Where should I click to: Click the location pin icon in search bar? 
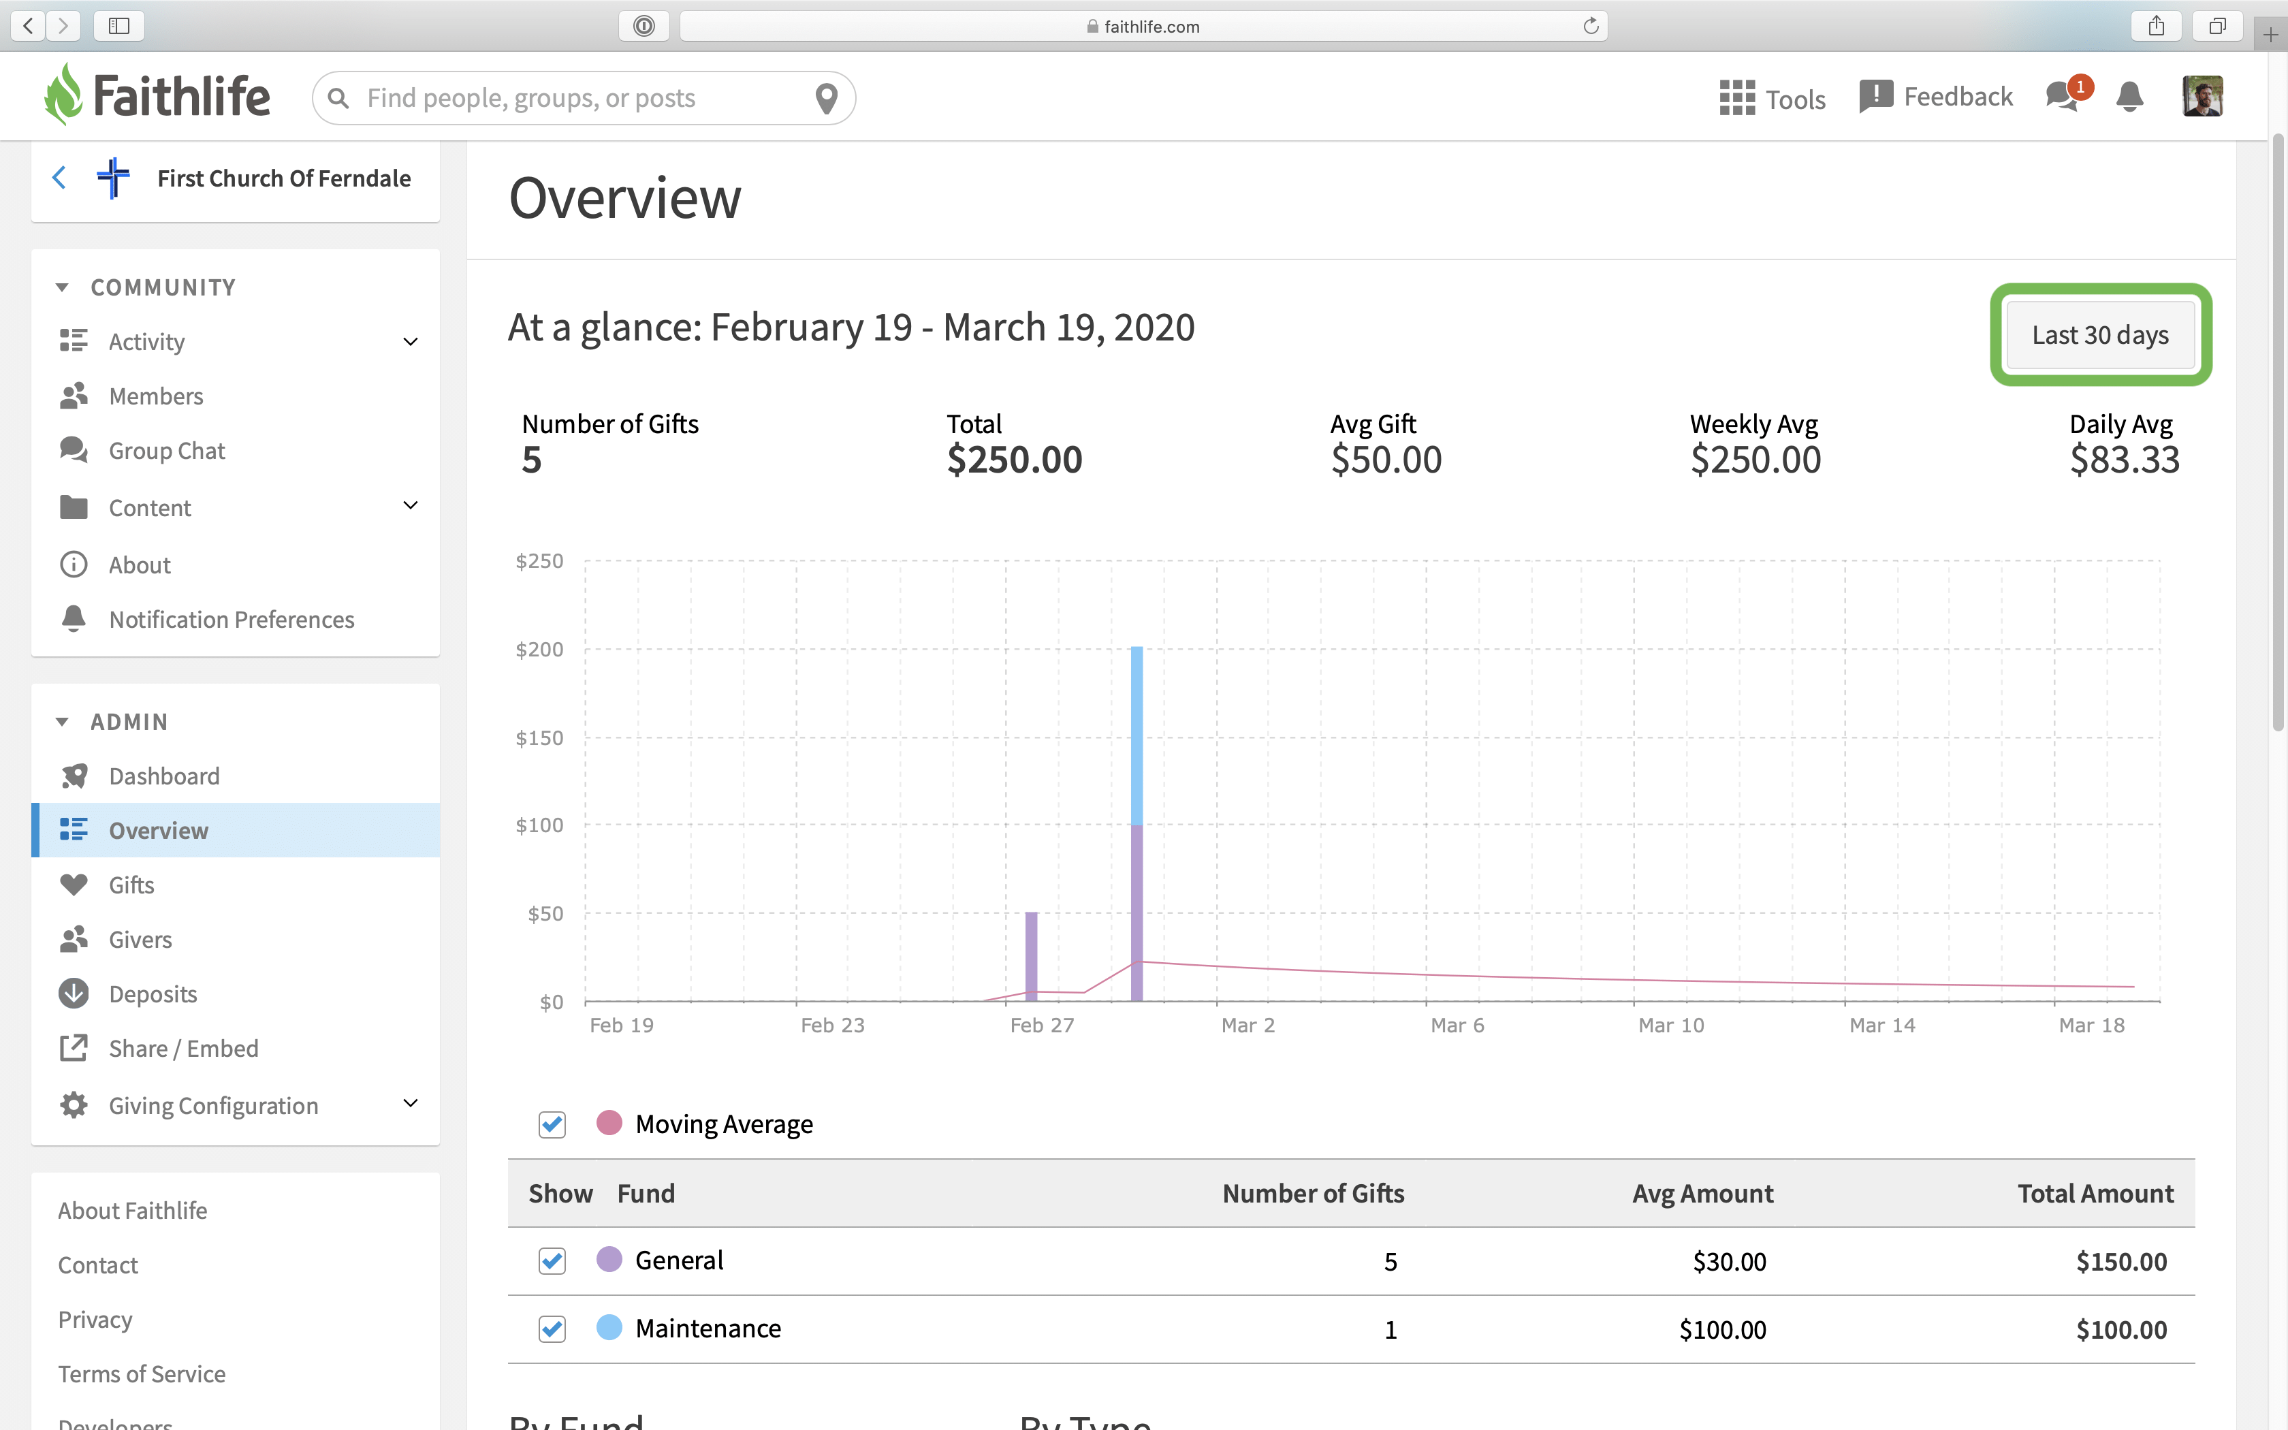click(826, 98)
